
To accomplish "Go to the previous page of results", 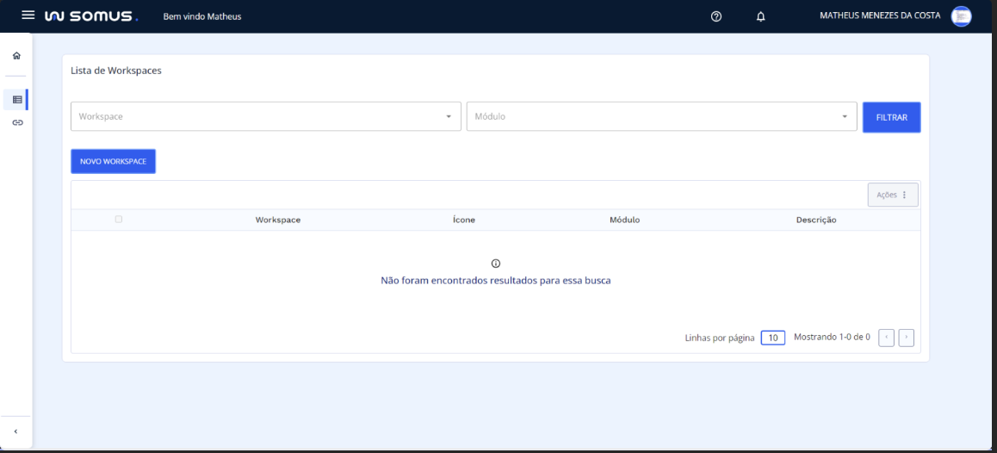I will (x=886, y=338).
